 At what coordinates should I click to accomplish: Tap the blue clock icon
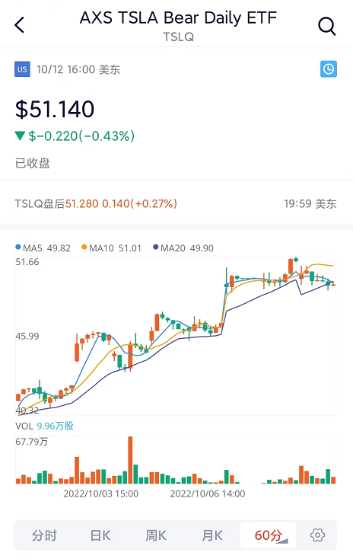click(329, 69)
